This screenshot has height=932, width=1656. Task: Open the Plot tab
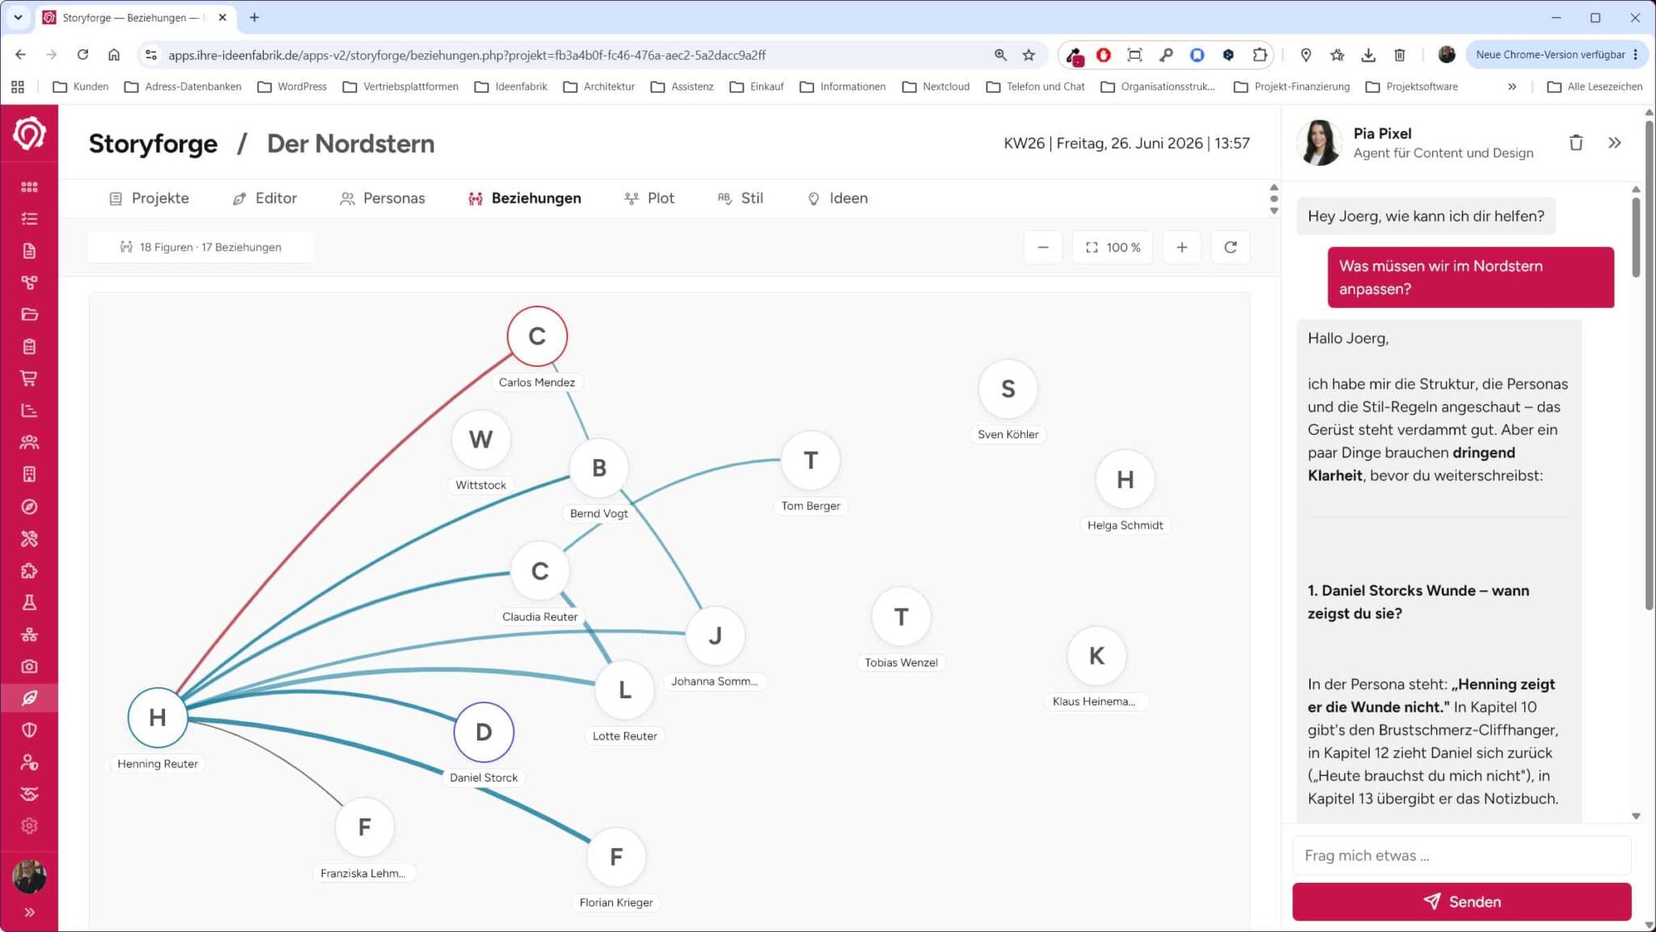point(649,198)
